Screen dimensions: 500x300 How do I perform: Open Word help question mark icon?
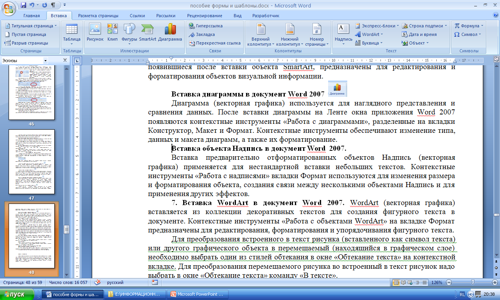495,15
